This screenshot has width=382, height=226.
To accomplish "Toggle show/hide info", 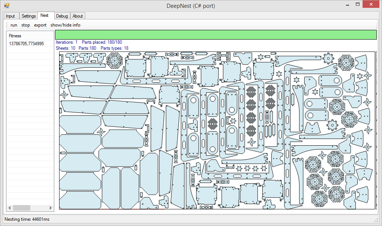I will (65, 25).
